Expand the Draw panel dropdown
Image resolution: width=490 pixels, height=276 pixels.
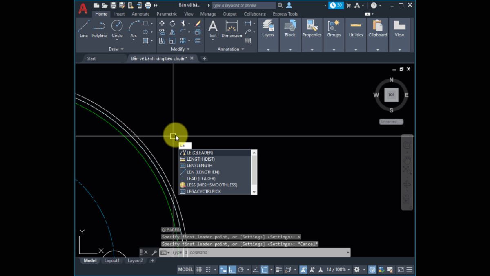click(116, 49)
